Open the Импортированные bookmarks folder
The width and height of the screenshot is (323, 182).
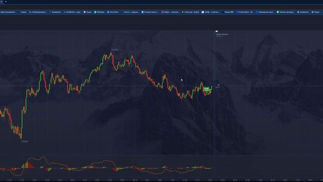(x=38, y=12)
